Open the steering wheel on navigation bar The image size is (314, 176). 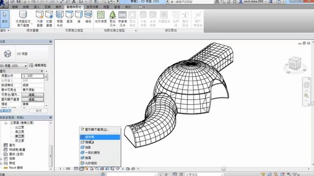(306, 85)
